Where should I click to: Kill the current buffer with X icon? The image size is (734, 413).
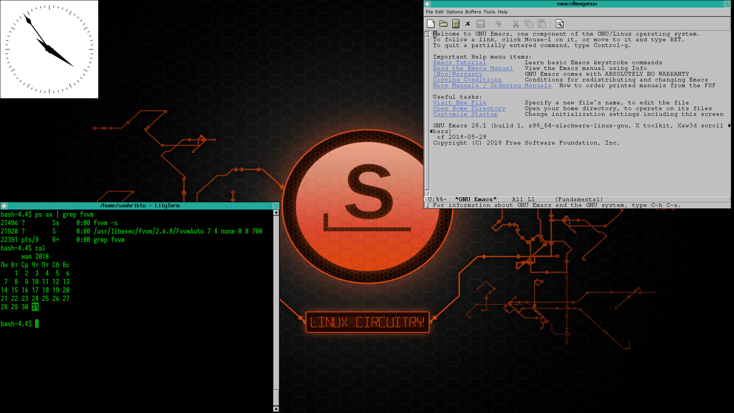coord(468,24)
